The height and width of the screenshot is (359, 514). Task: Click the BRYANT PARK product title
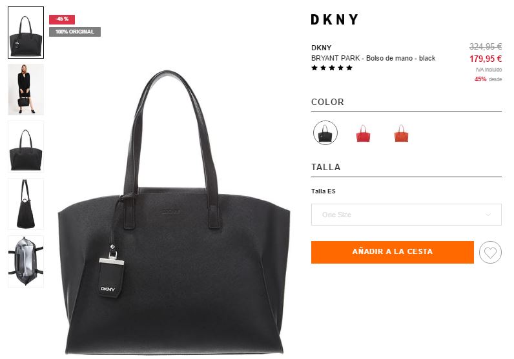click(373, 58)
